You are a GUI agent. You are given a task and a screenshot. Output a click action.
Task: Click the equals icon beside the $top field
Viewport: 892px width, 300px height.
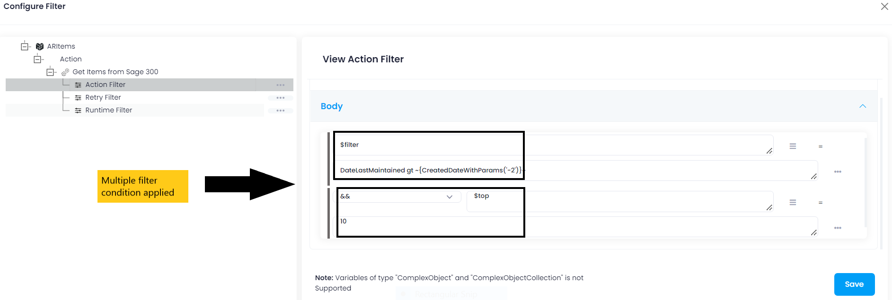click(821, 202)
